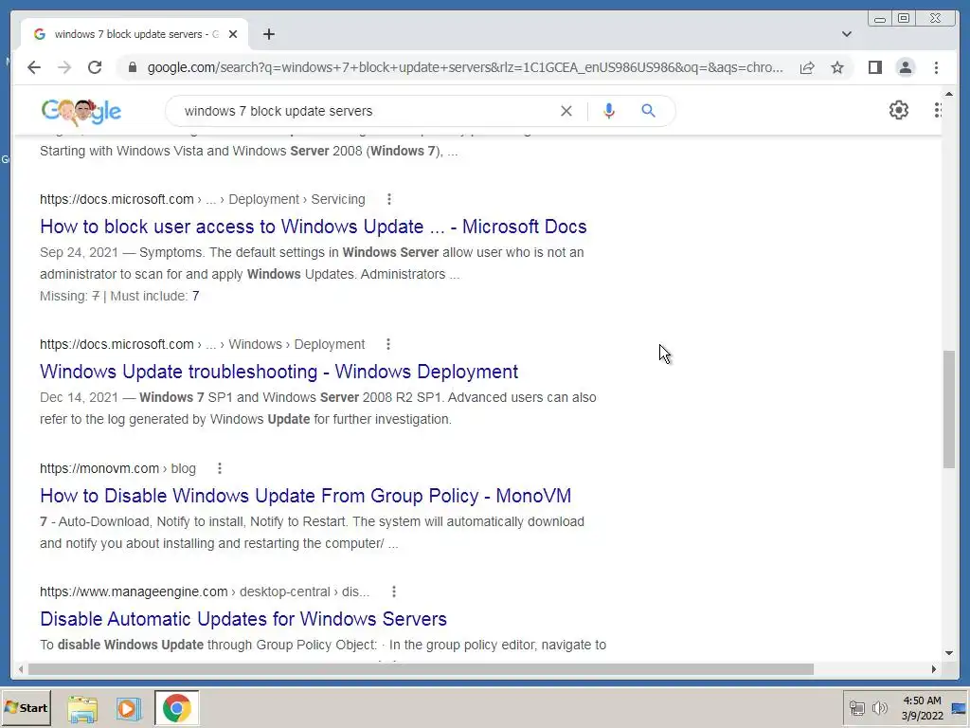Click the manageengine.com desktop-central breadcrumb
The image size is (970, 728).
pyautogui.click(x=205, y=591)
